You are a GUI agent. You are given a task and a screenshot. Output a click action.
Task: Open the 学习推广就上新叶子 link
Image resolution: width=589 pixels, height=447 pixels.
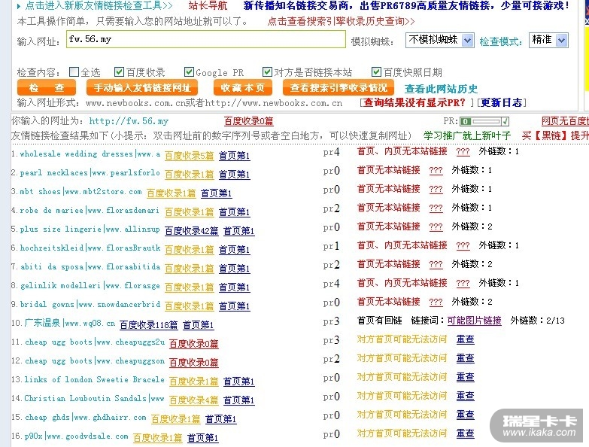[467, 135]
